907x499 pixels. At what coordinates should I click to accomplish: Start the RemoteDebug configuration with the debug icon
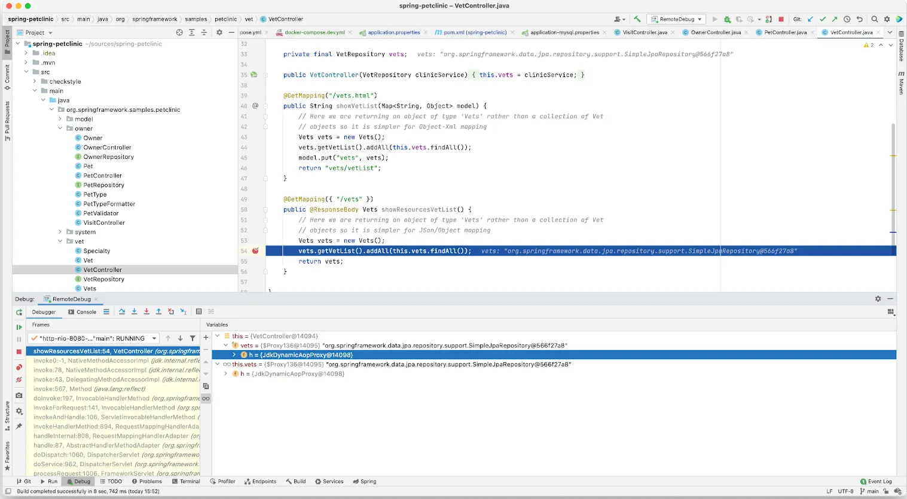pos(727,19)
